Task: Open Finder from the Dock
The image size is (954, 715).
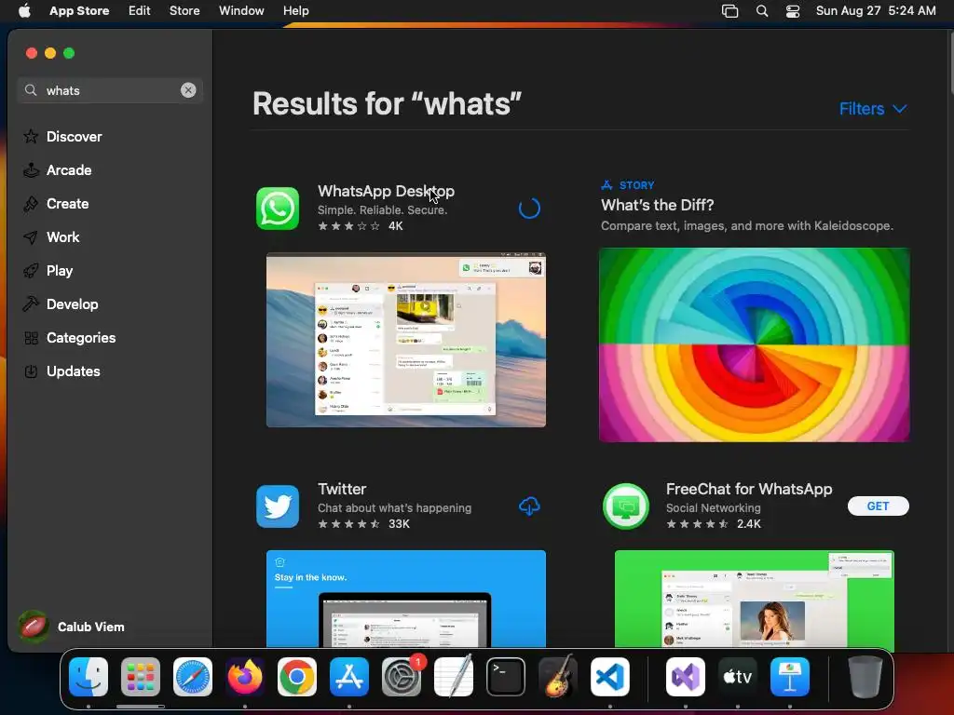Action: pyautogui.click(x=89, y=677)
